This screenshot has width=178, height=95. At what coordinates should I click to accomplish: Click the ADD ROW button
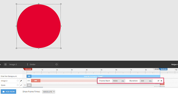[x=9, y=91]
